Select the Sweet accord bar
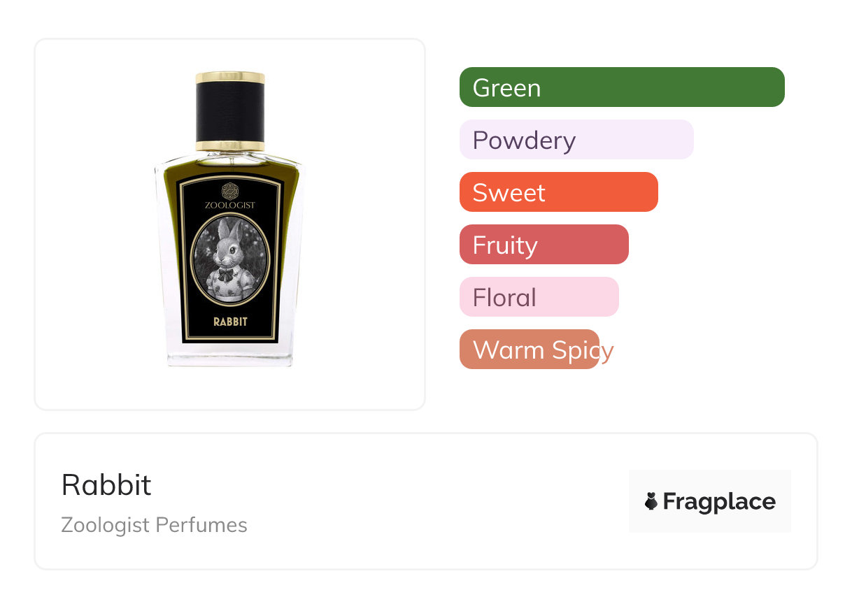The image size is (852, 604). 559,192
